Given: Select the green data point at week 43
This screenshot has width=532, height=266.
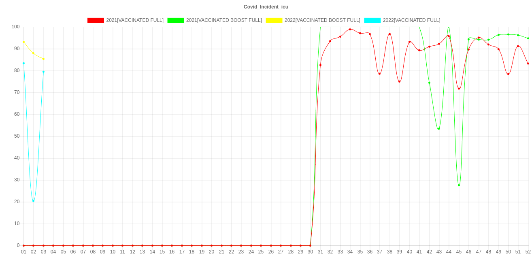Looking at the screenshot, I should (439, 129).
